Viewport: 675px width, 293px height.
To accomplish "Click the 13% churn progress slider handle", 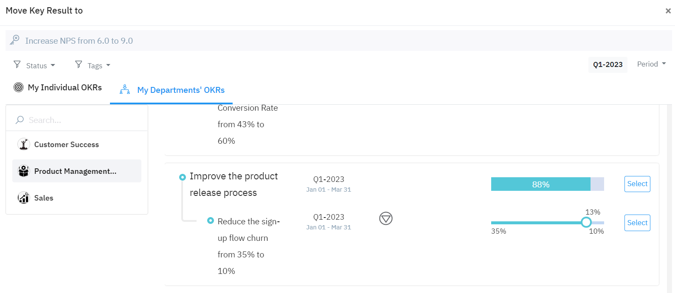I will (x=586, y=222).
